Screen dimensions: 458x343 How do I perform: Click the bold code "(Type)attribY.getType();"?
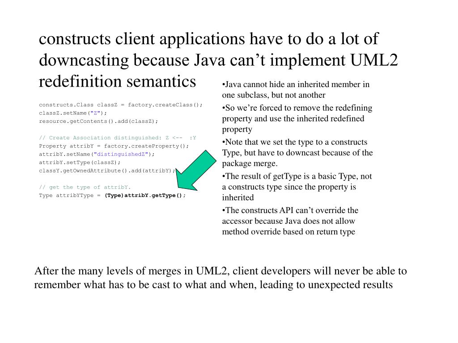pos(145,196)
